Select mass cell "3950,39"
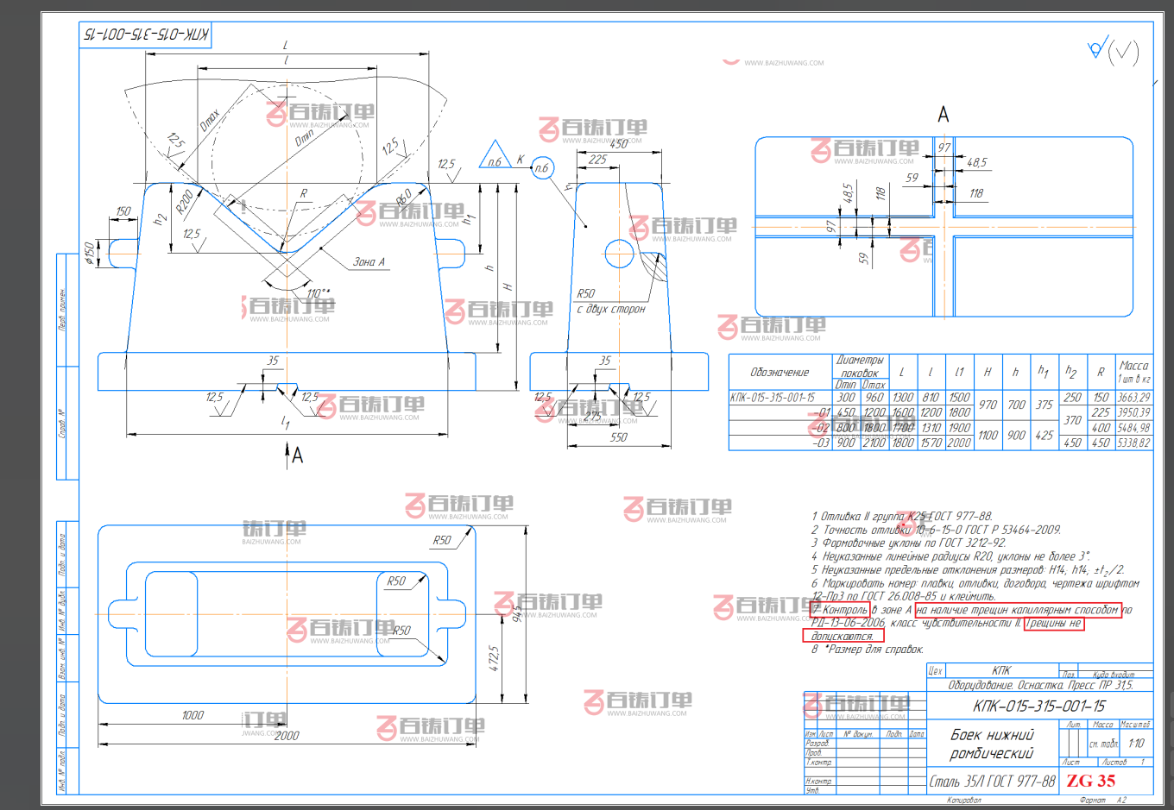1174x810 pixels. click(1133, 412)
